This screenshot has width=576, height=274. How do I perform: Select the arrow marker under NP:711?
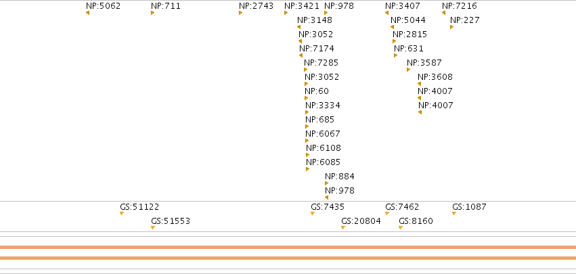click(x=152, y=13)
